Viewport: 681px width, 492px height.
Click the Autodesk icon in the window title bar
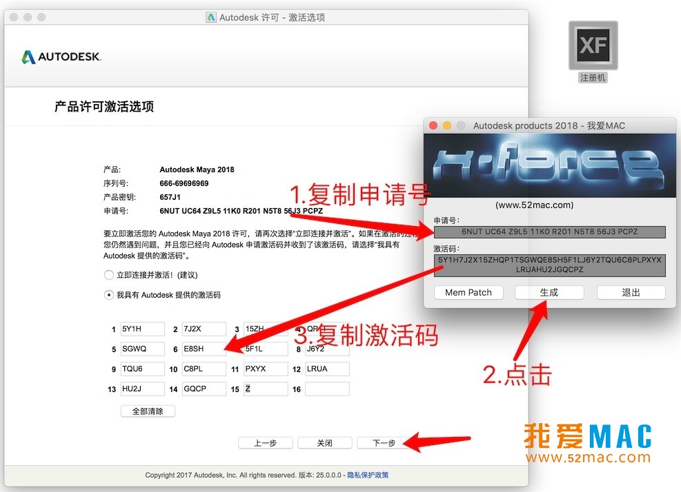point(211,17)
